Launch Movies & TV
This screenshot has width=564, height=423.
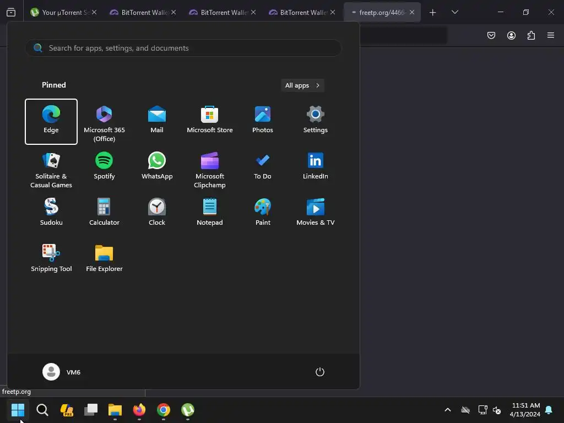point(316,212)
